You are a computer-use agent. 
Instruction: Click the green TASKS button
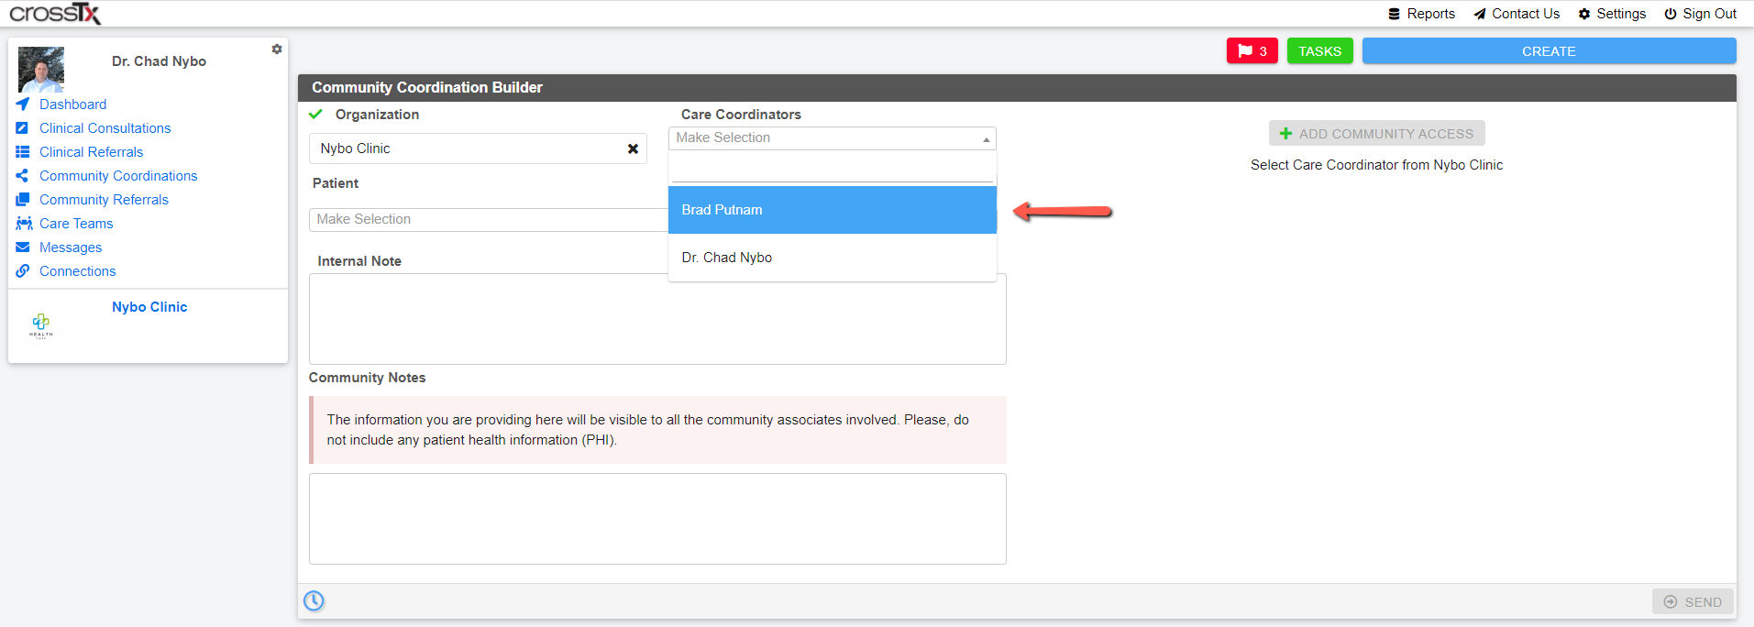1319,51
